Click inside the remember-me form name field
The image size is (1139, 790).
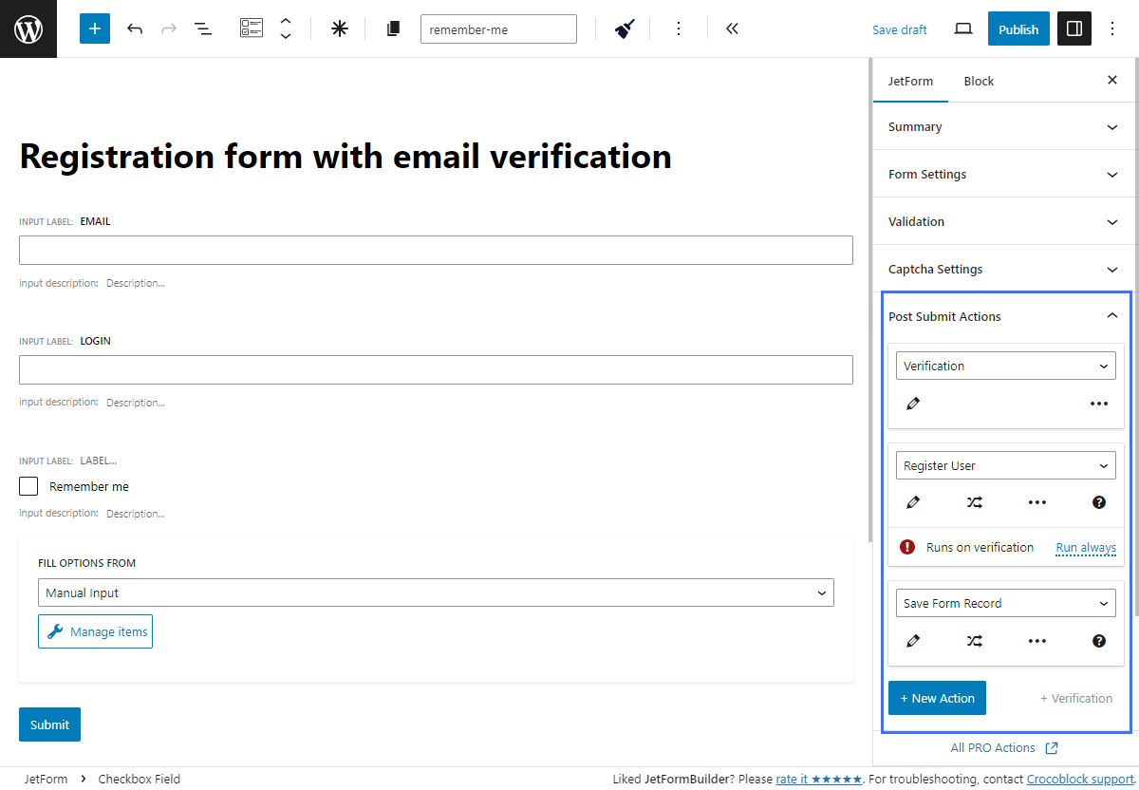pos(498,28)
